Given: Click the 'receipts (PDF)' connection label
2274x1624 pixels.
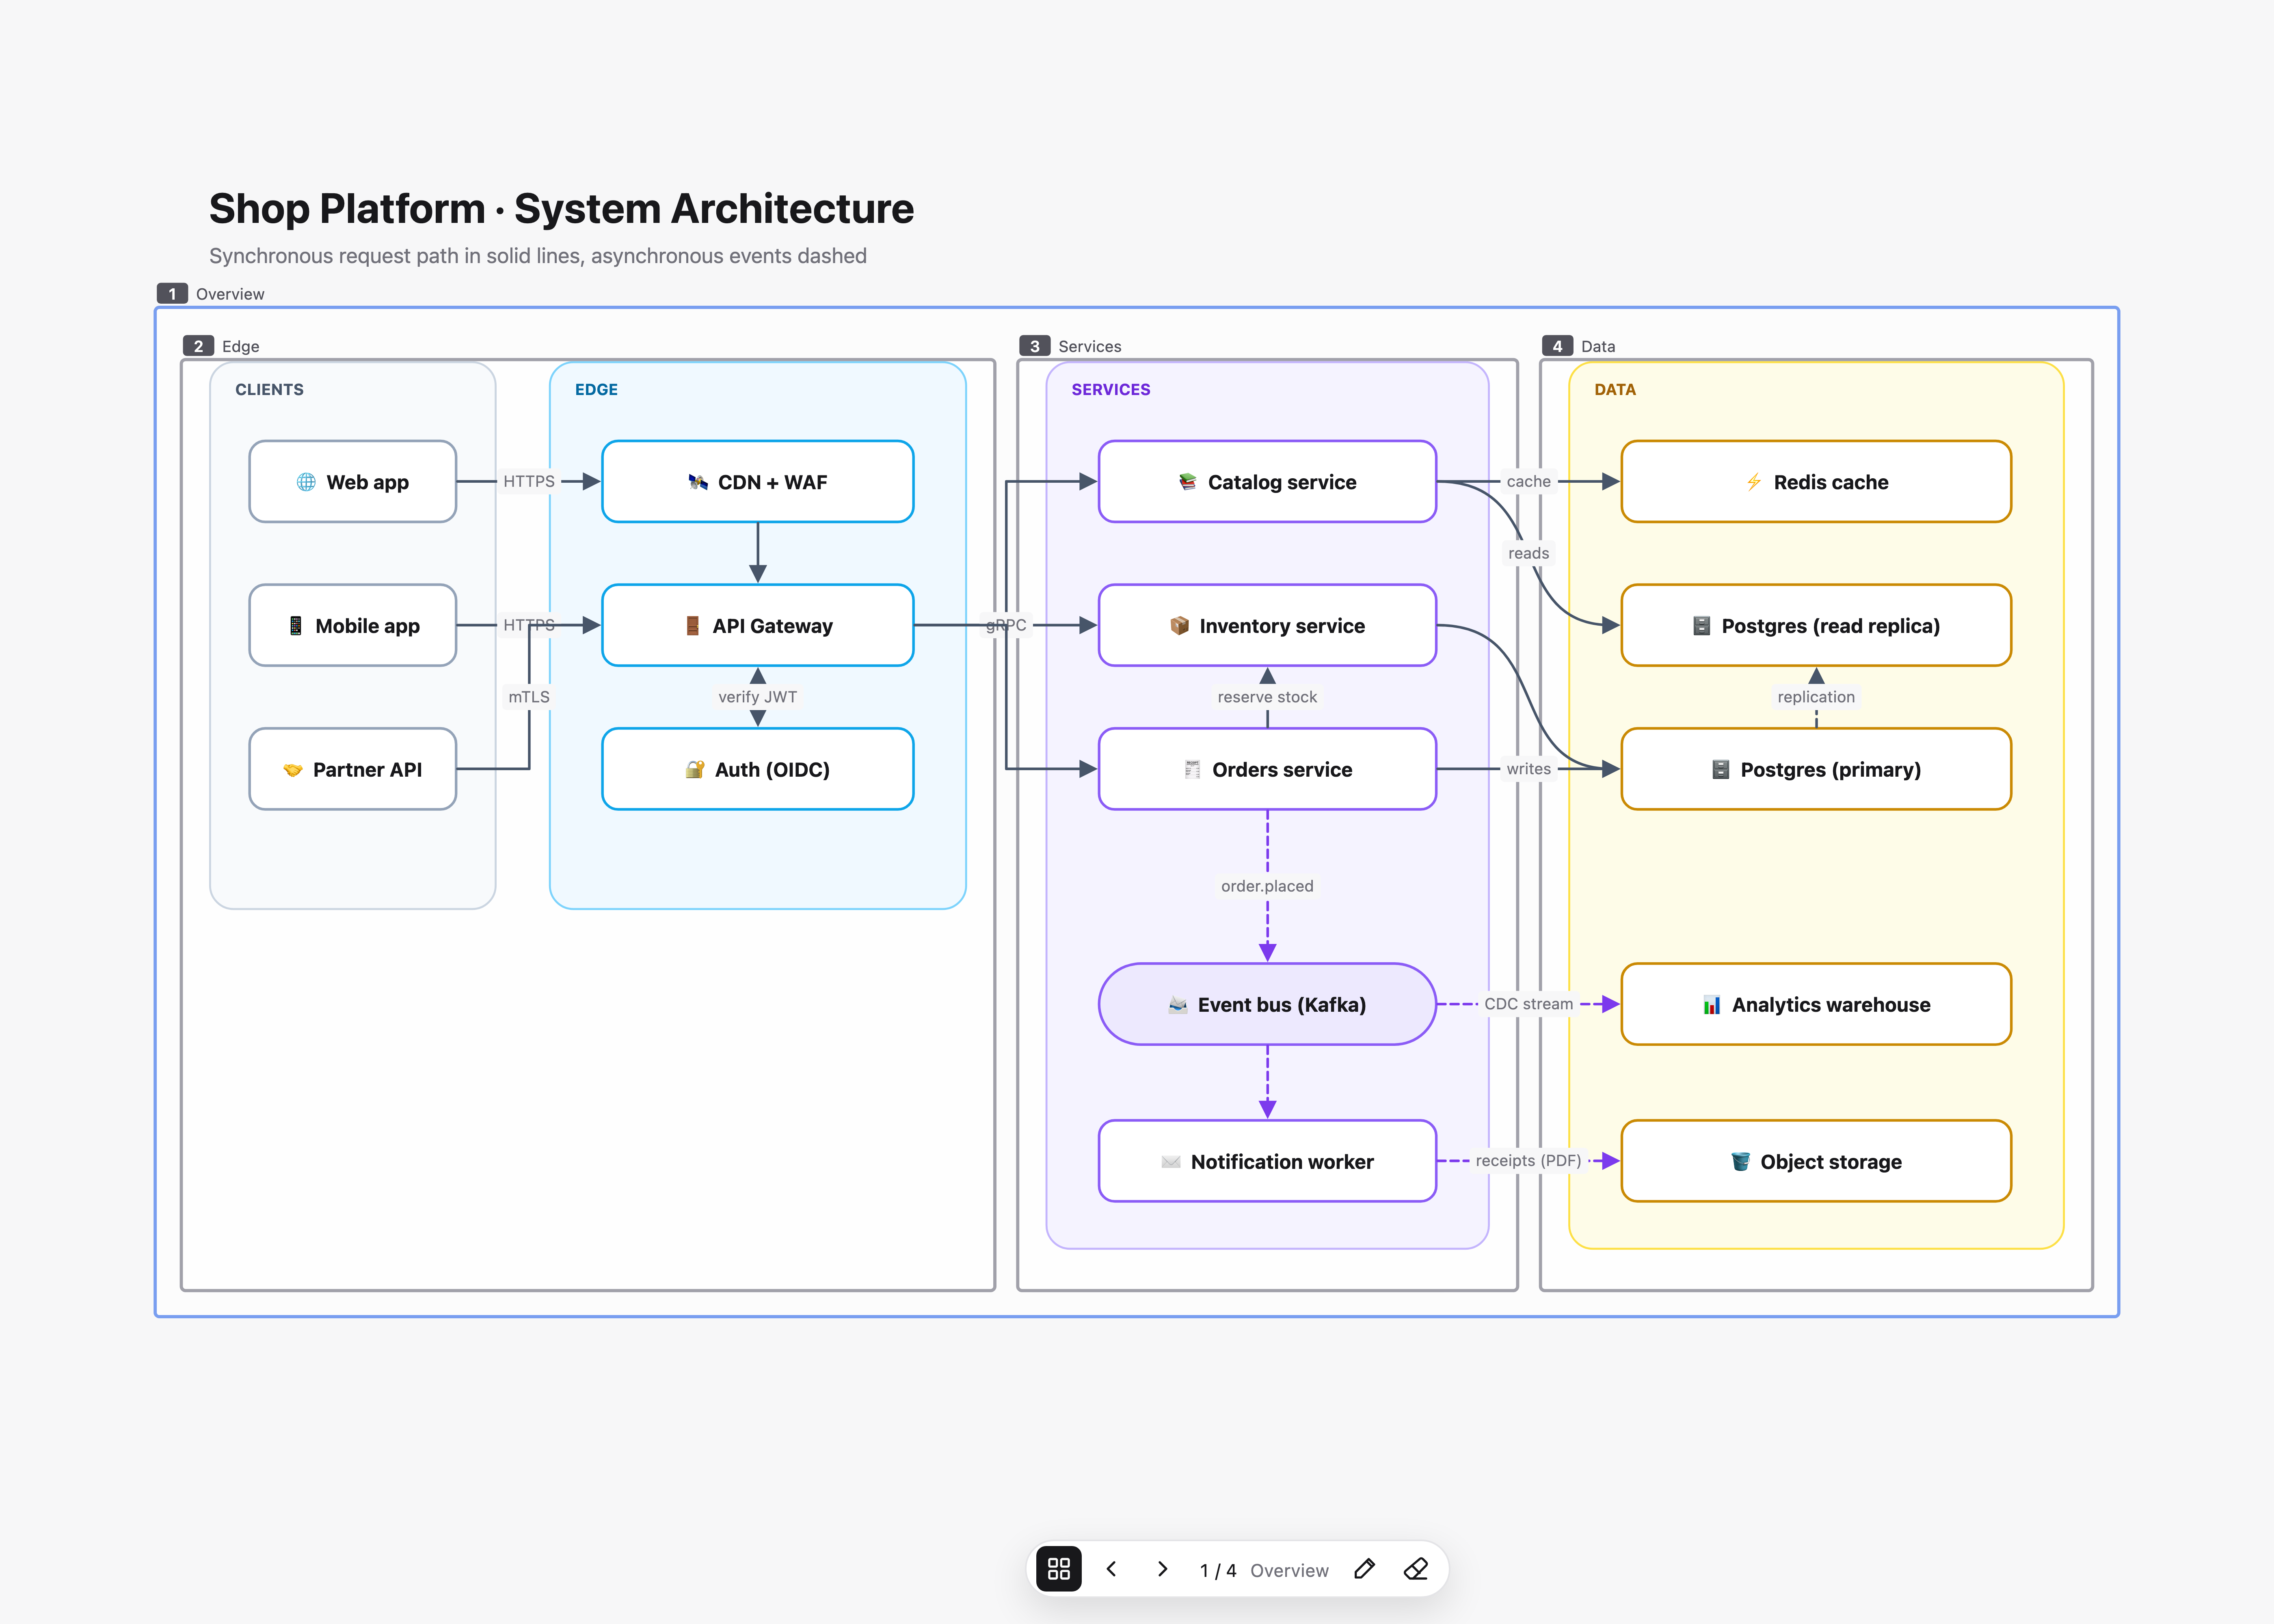Looking at the screenshot, I should (x=1529, y=1161).
